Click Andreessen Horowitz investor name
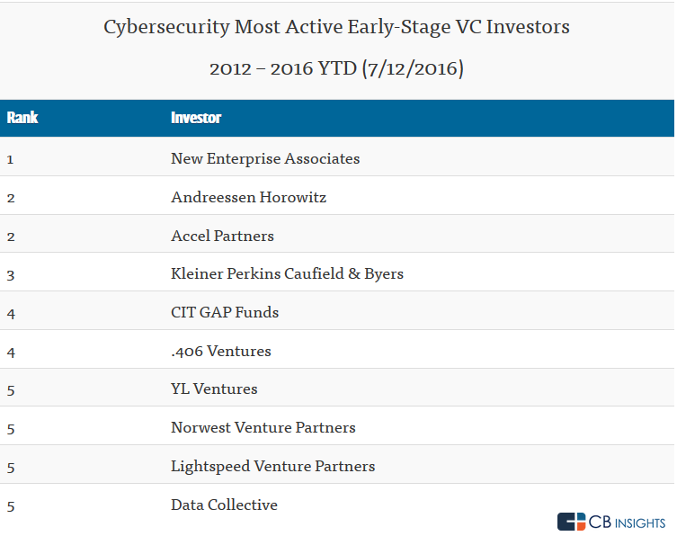This screenshot has width=677, height=545. click(x=248, y=197)
